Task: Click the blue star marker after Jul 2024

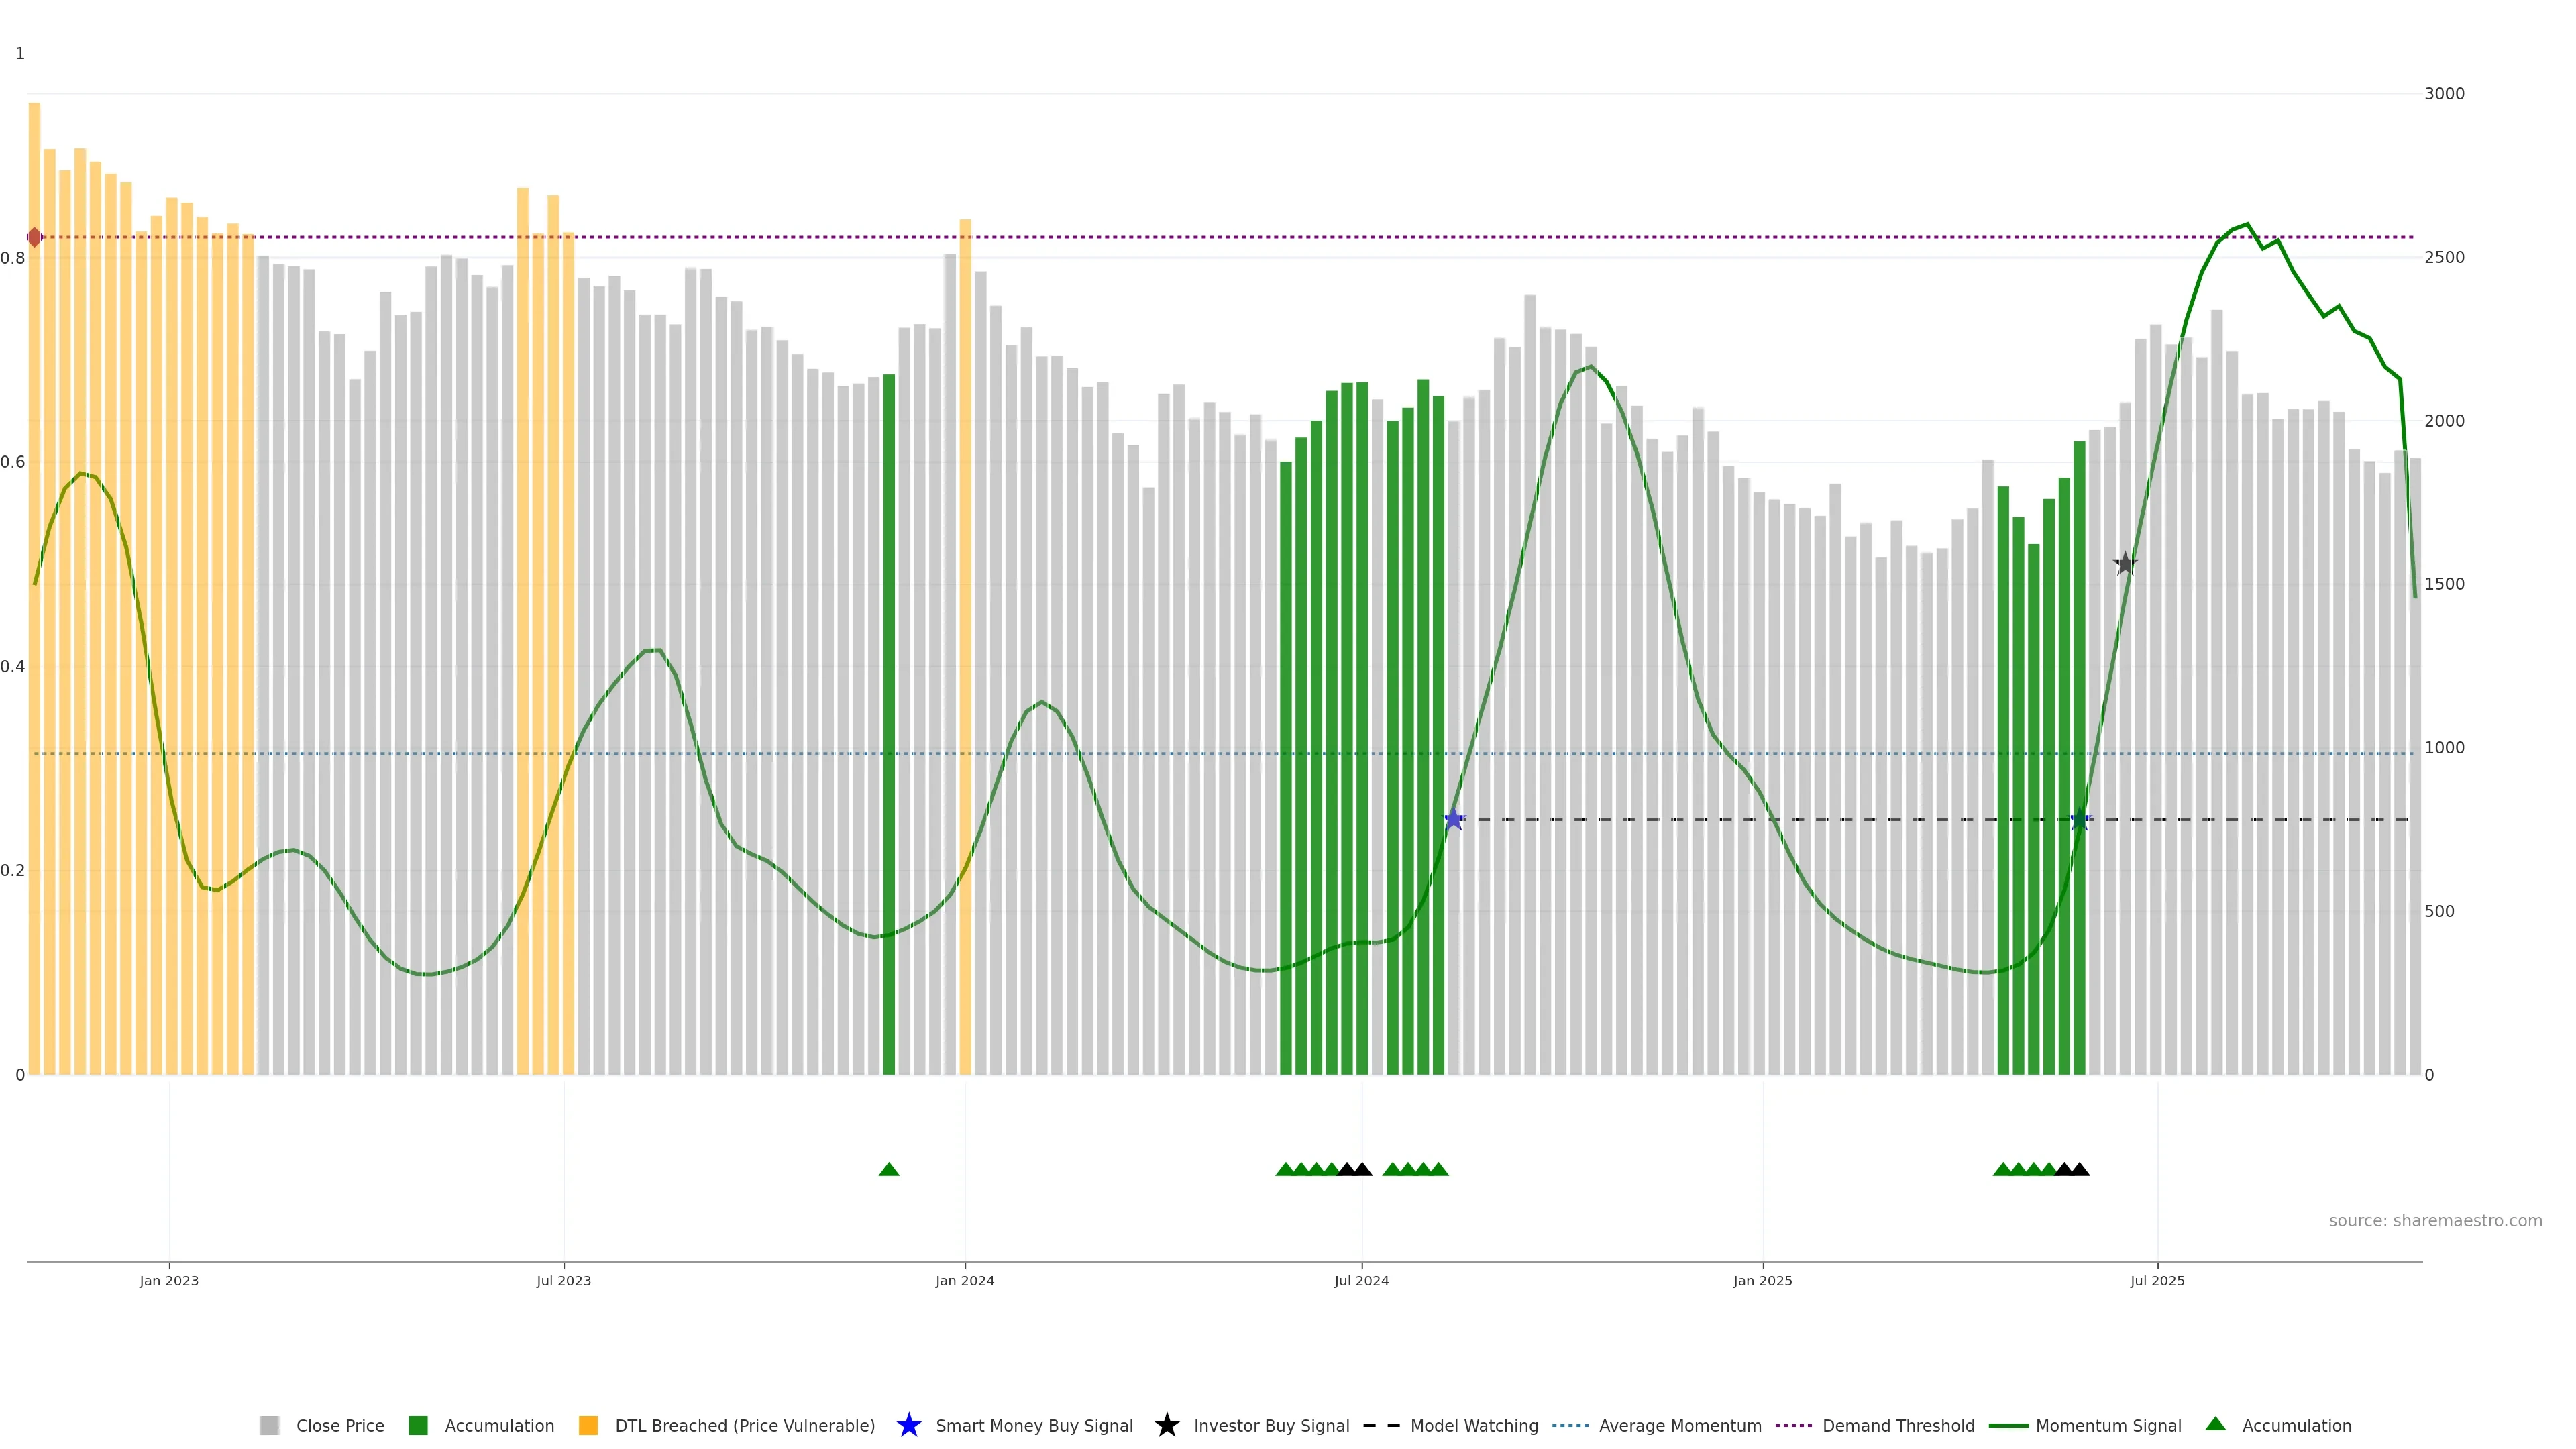Action: point(1453,820)
